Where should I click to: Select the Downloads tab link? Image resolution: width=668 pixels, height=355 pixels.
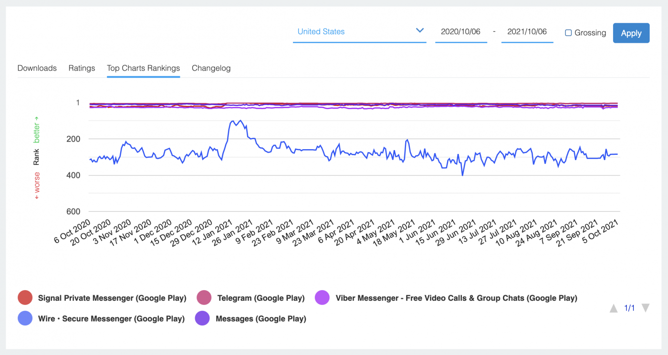pyautogui.click(x=37, y=68)
